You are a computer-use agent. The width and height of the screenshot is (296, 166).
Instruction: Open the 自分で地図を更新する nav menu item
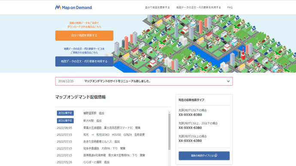pos(157,8)
